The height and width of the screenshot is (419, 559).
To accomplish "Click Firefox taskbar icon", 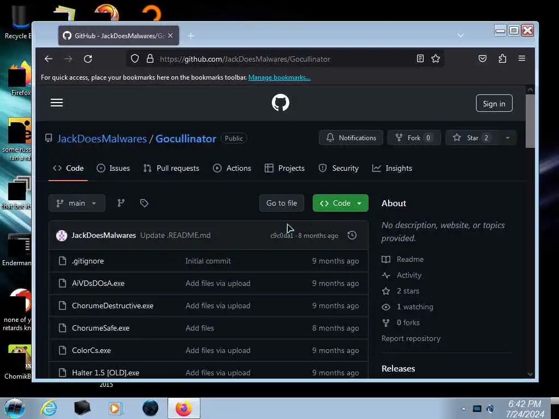I will point(184,408).
